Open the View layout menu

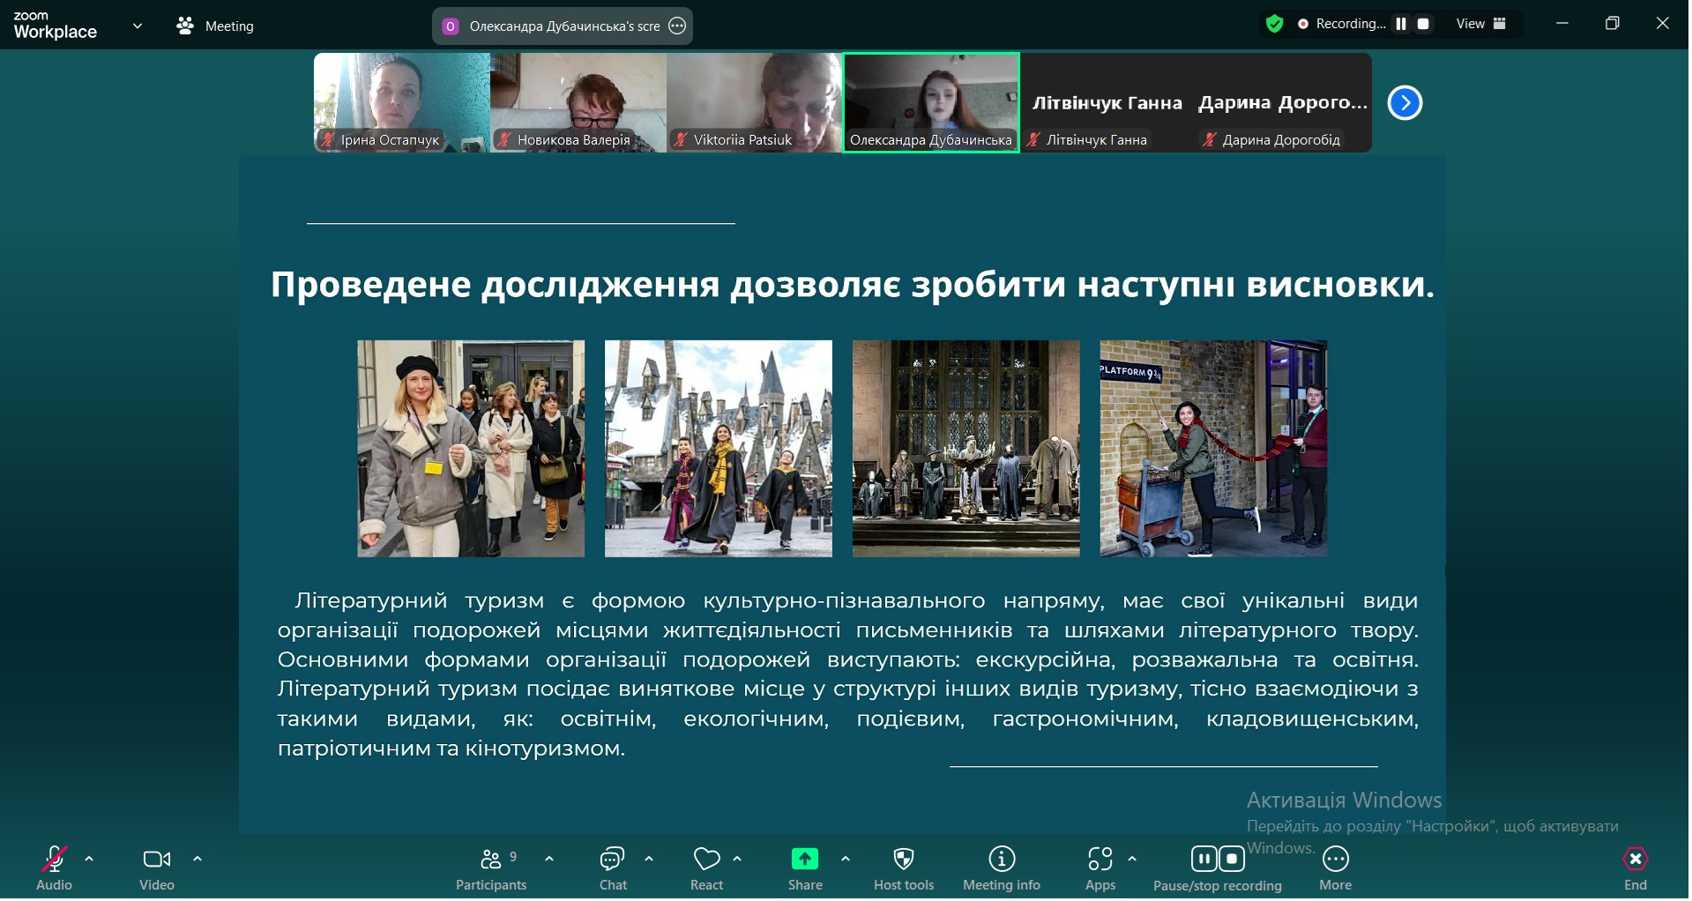pyautogui.click(x=1480, y=24)
